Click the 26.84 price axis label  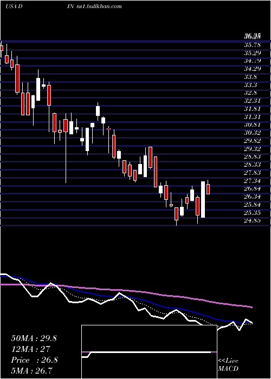click(253, 189)
